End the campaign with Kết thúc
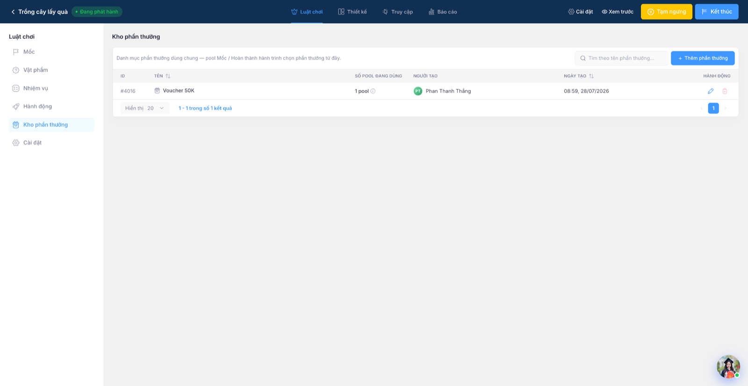The height and width of the screenshot is (386, 748). point(717,12)
